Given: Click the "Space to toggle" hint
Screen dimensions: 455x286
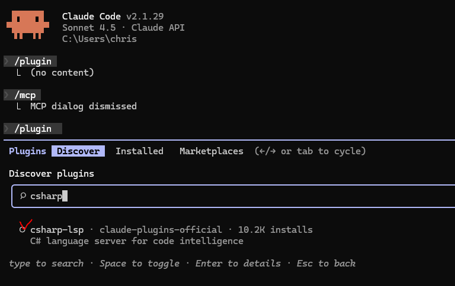Looking at the screenshot, I should [139, 264].
